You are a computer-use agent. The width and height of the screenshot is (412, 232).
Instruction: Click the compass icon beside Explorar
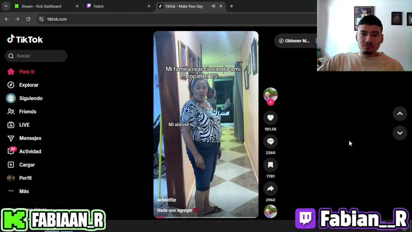tap(11, 85)
